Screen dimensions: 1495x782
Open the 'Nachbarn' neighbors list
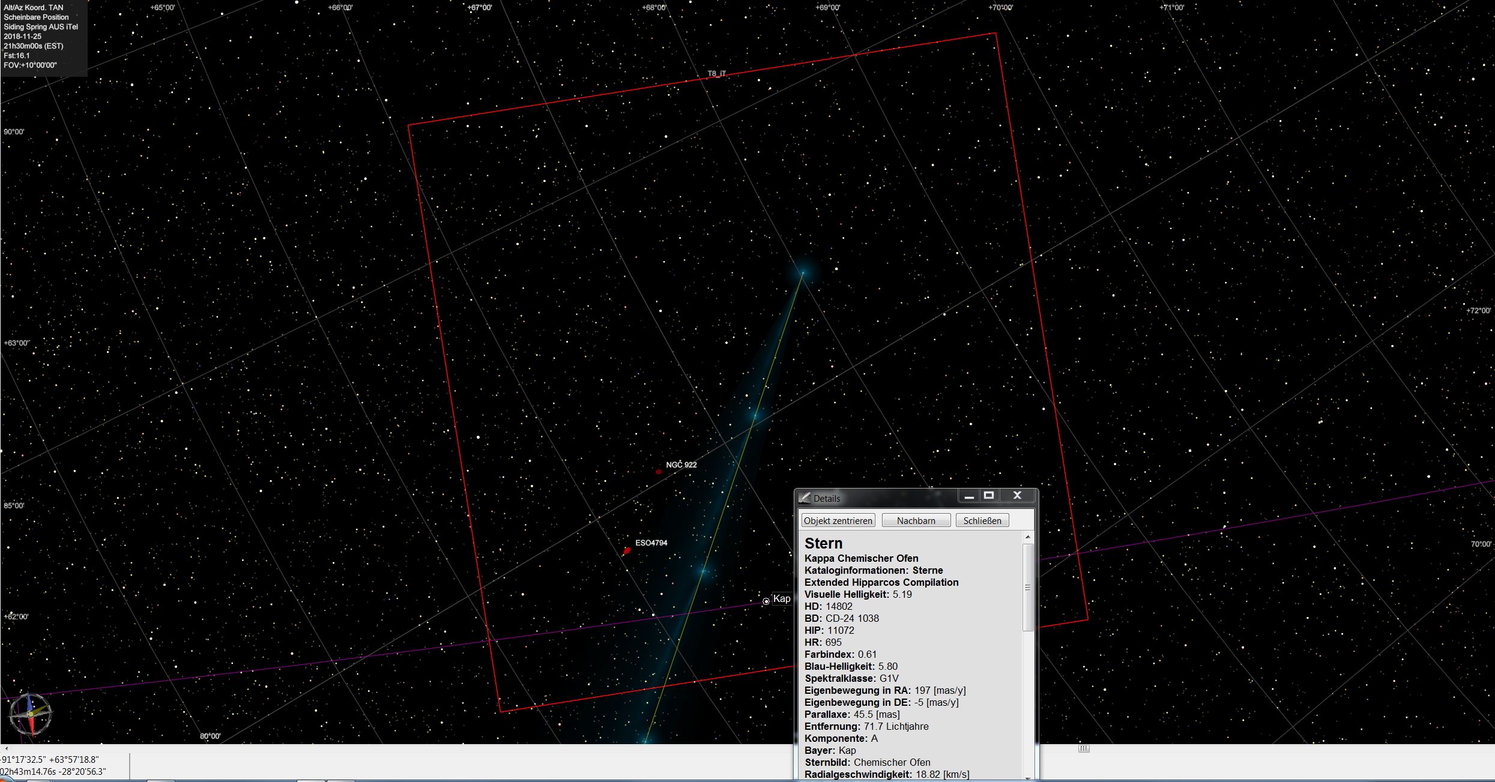[916, 520]
